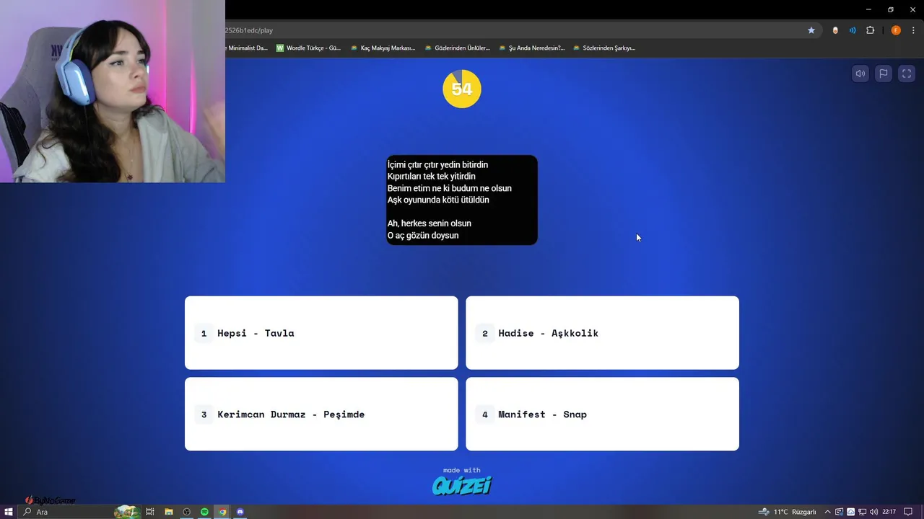
Task: Click the flag report icon in quiz
Action: point(884,74)
